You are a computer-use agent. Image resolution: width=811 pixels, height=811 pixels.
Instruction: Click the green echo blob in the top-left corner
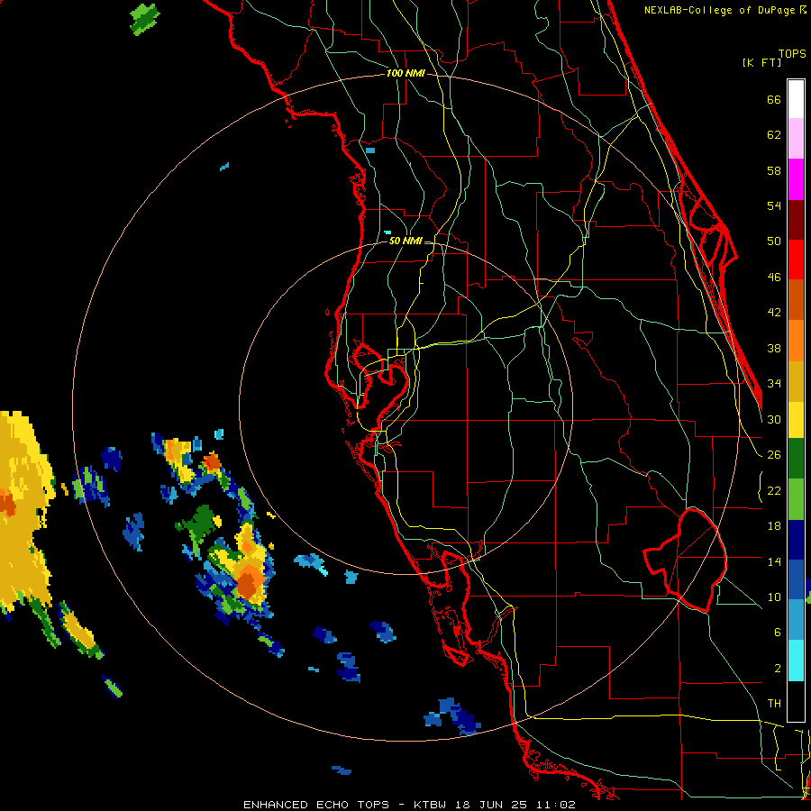tap(144, 19)
